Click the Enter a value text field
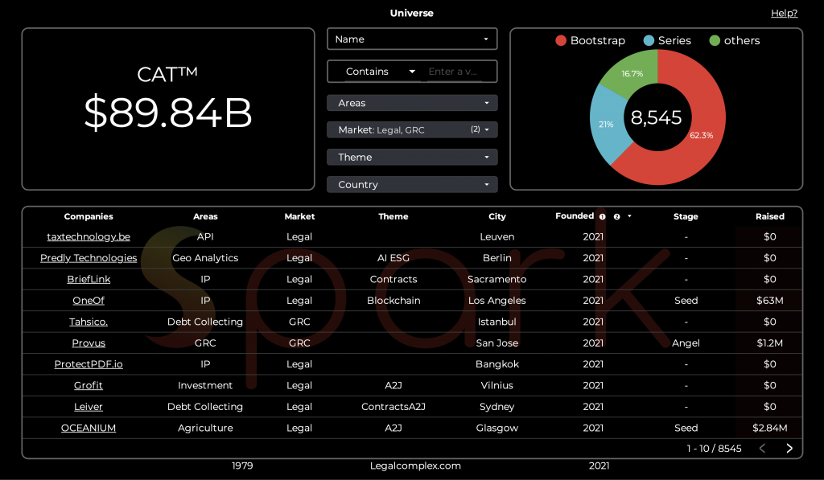Image resolution: width=824 pixels, height=480 pixels. coord(455,72)
